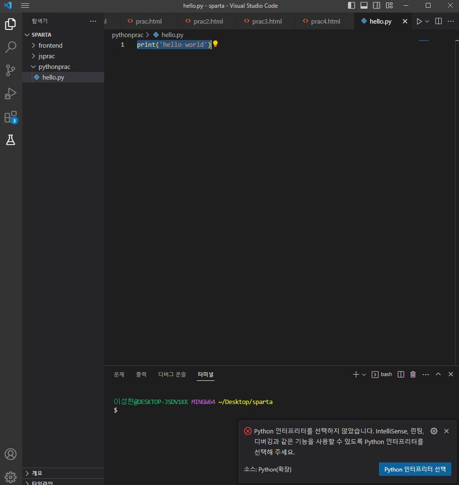Open Manage gear in activity bar

point(11,477)
